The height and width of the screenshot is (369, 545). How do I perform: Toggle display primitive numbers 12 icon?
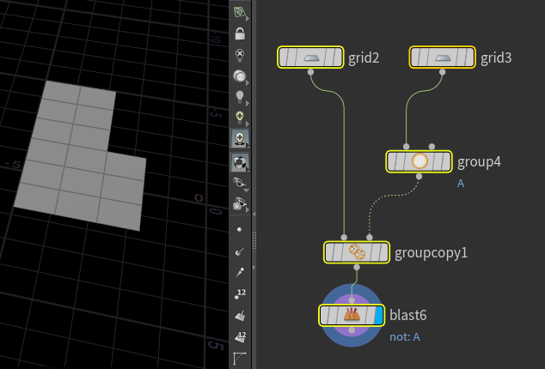coord(240,337)
